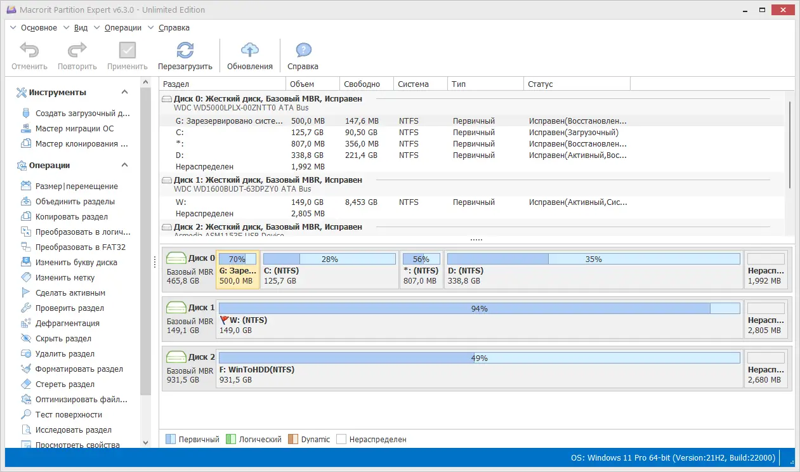Open the Основное menu
The width and height of the screenshot is (800, 472).
pyautogui.click(x=39, y=28)
